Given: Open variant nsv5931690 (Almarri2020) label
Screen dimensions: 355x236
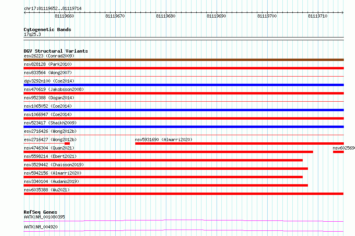Looking at the screenshot, I should coord(164,140).
